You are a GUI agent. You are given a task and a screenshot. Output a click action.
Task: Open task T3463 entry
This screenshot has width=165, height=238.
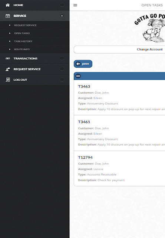(x=119, y=97)
